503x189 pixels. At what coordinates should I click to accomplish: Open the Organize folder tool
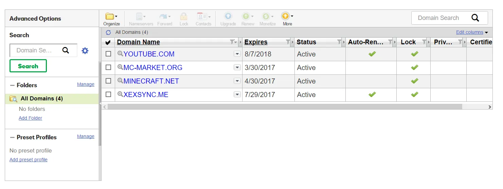point(111,19)
